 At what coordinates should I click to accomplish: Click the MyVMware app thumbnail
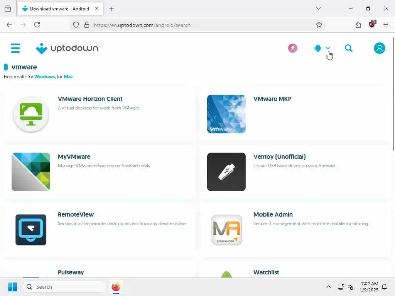(31, 172)
